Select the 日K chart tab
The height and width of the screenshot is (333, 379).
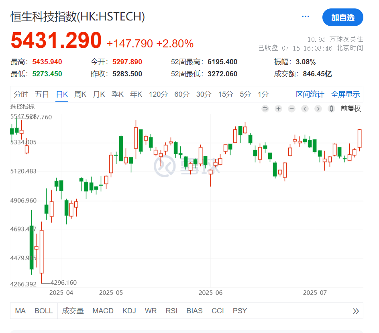[x=62, y=94]
